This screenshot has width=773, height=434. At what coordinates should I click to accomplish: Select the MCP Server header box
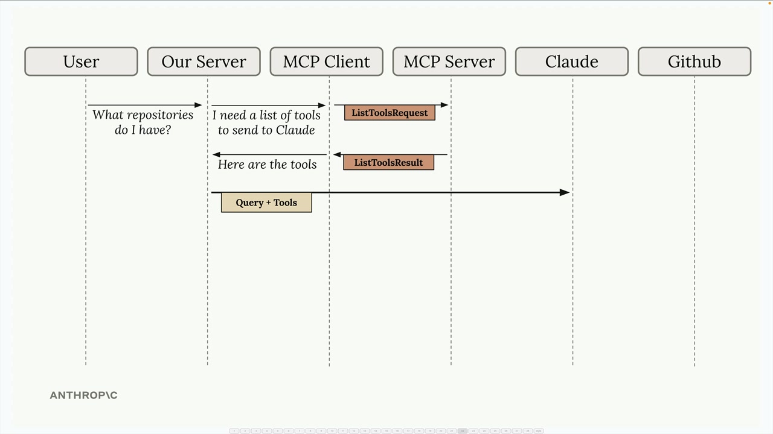(449, 61)
